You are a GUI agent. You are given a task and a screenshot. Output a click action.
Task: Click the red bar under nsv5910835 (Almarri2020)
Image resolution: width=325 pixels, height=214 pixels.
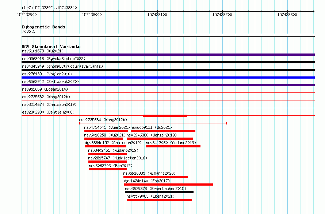pos(156,177)
